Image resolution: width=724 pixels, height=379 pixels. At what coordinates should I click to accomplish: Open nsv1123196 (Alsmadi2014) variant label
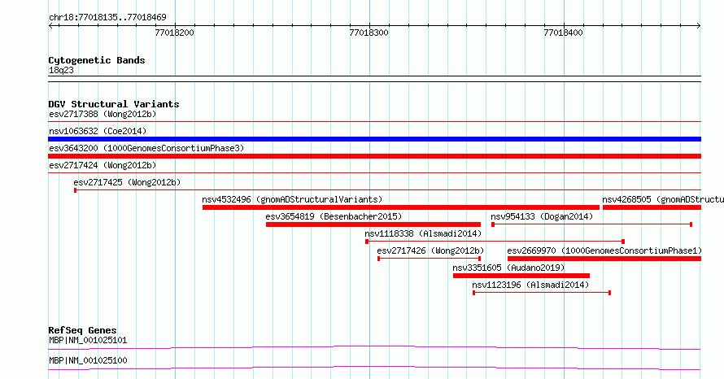[530, 285]
